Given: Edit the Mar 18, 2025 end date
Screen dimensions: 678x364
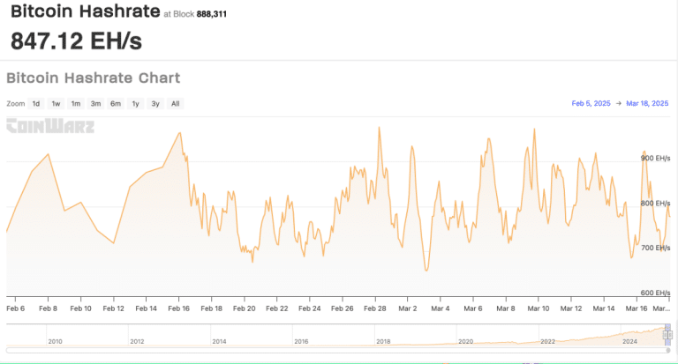Looking at the screenshot, I should coord(649,103).
